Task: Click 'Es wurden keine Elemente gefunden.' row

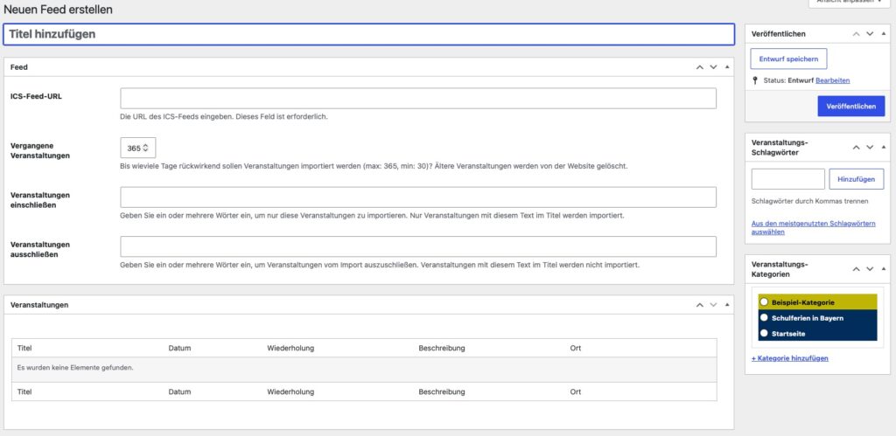Action: point(364,370)
